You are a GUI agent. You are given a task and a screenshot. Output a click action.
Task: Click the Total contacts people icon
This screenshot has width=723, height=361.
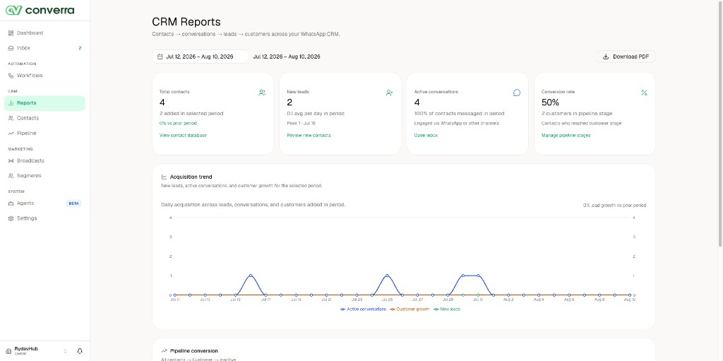pos(263,93)
